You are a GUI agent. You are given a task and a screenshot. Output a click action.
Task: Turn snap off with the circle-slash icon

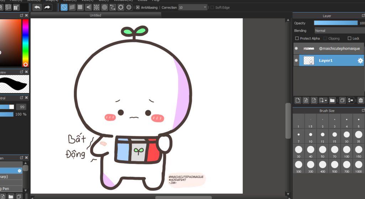click(x=64, y=7)
